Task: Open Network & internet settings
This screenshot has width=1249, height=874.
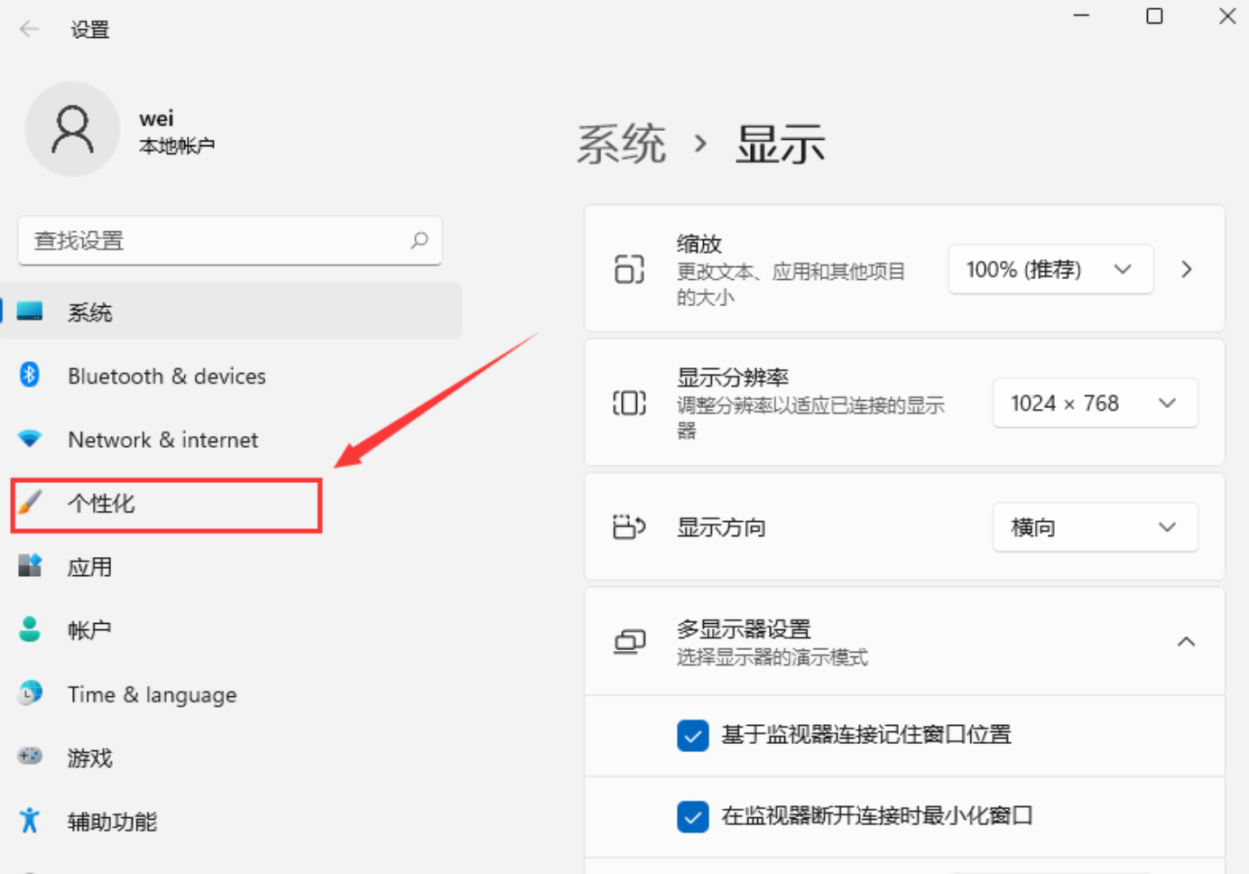Action: 30,440
